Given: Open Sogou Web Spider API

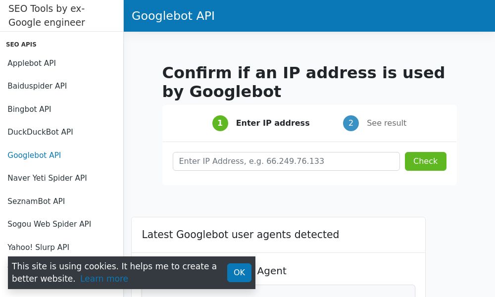Looking at the screenshot, I should click(x=49, y=224).
